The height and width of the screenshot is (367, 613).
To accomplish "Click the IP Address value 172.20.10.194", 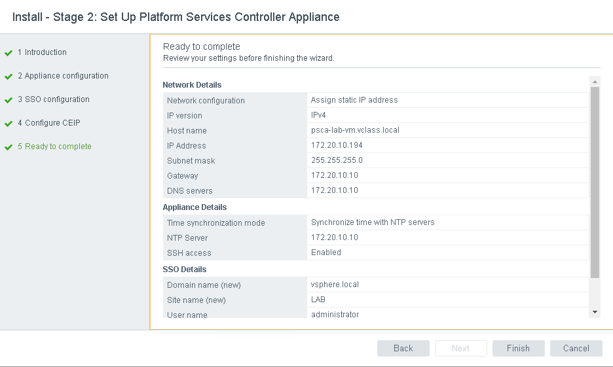I will point(337,145).
